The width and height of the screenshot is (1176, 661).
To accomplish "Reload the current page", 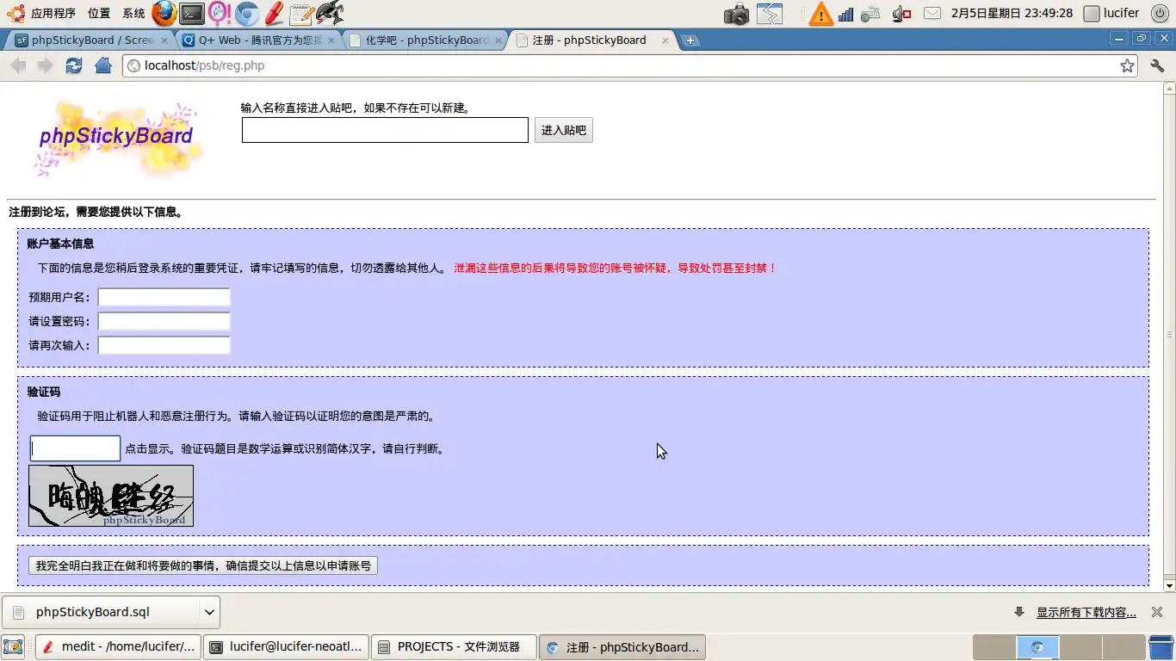I will [74, 65].
